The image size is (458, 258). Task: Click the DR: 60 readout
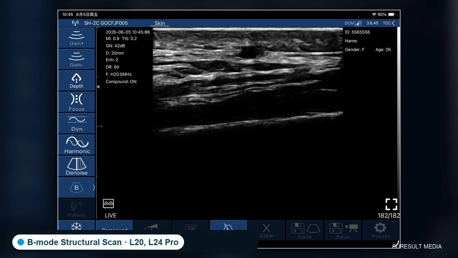(x=112, y=67)
